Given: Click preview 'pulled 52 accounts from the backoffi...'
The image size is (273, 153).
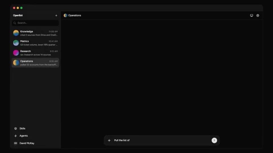Looking at the screenshot, I should click(x=39, y=65).
